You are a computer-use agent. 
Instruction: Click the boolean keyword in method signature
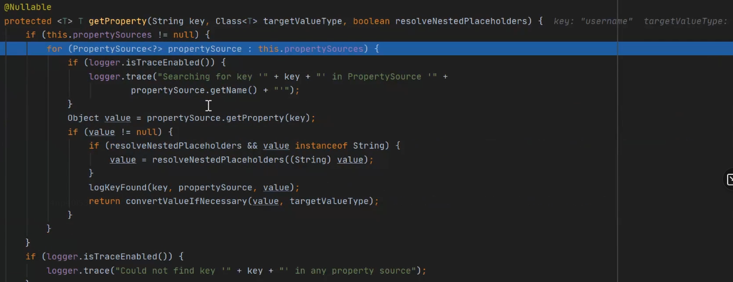tap(371, 21)
